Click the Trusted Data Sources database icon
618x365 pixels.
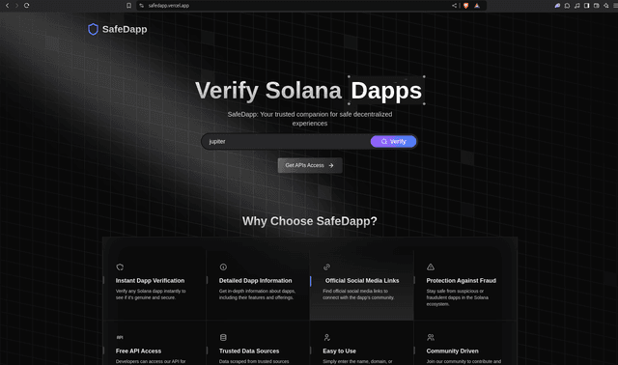click(223, 337)
